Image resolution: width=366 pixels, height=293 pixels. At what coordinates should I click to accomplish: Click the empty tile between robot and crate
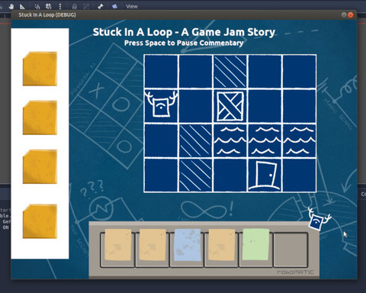(195, 106)
